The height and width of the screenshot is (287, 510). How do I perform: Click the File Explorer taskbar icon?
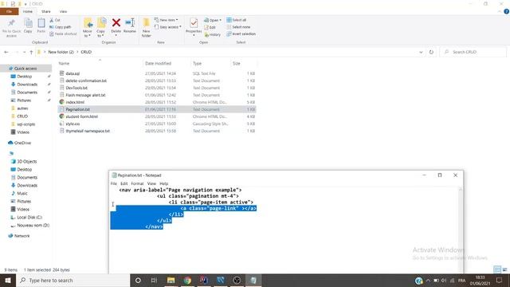tap(171, 280)
